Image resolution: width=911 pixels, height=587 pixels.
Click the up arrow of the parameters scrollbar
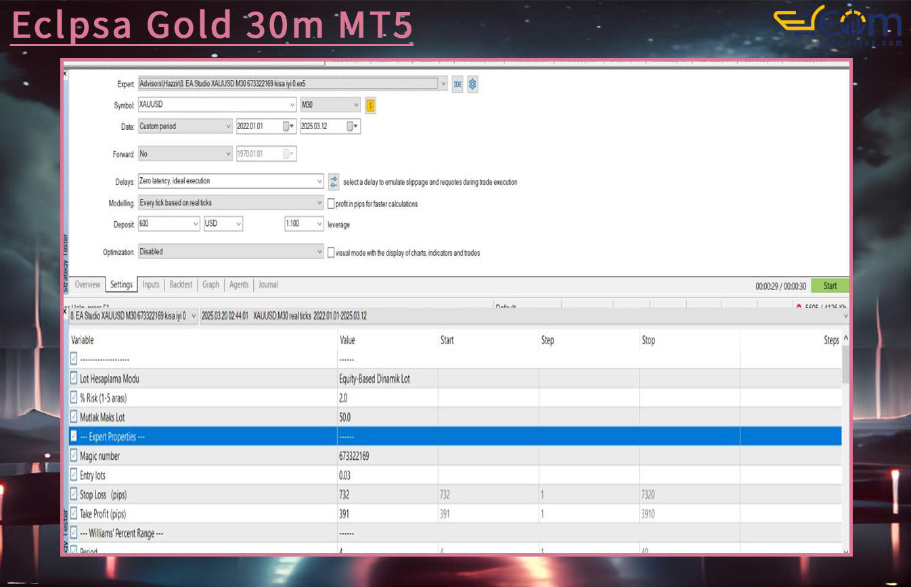click(x=845, y=339)
